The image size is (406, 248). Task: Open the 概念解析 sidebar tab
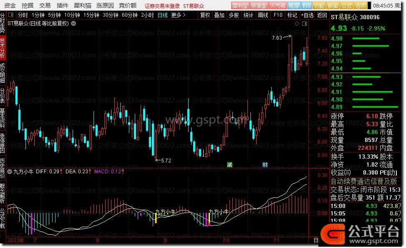coord(3,193)
